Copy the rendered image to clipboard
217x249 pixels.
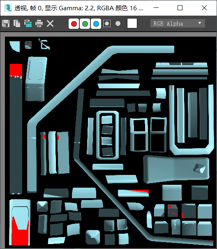[x=17, y=23]
